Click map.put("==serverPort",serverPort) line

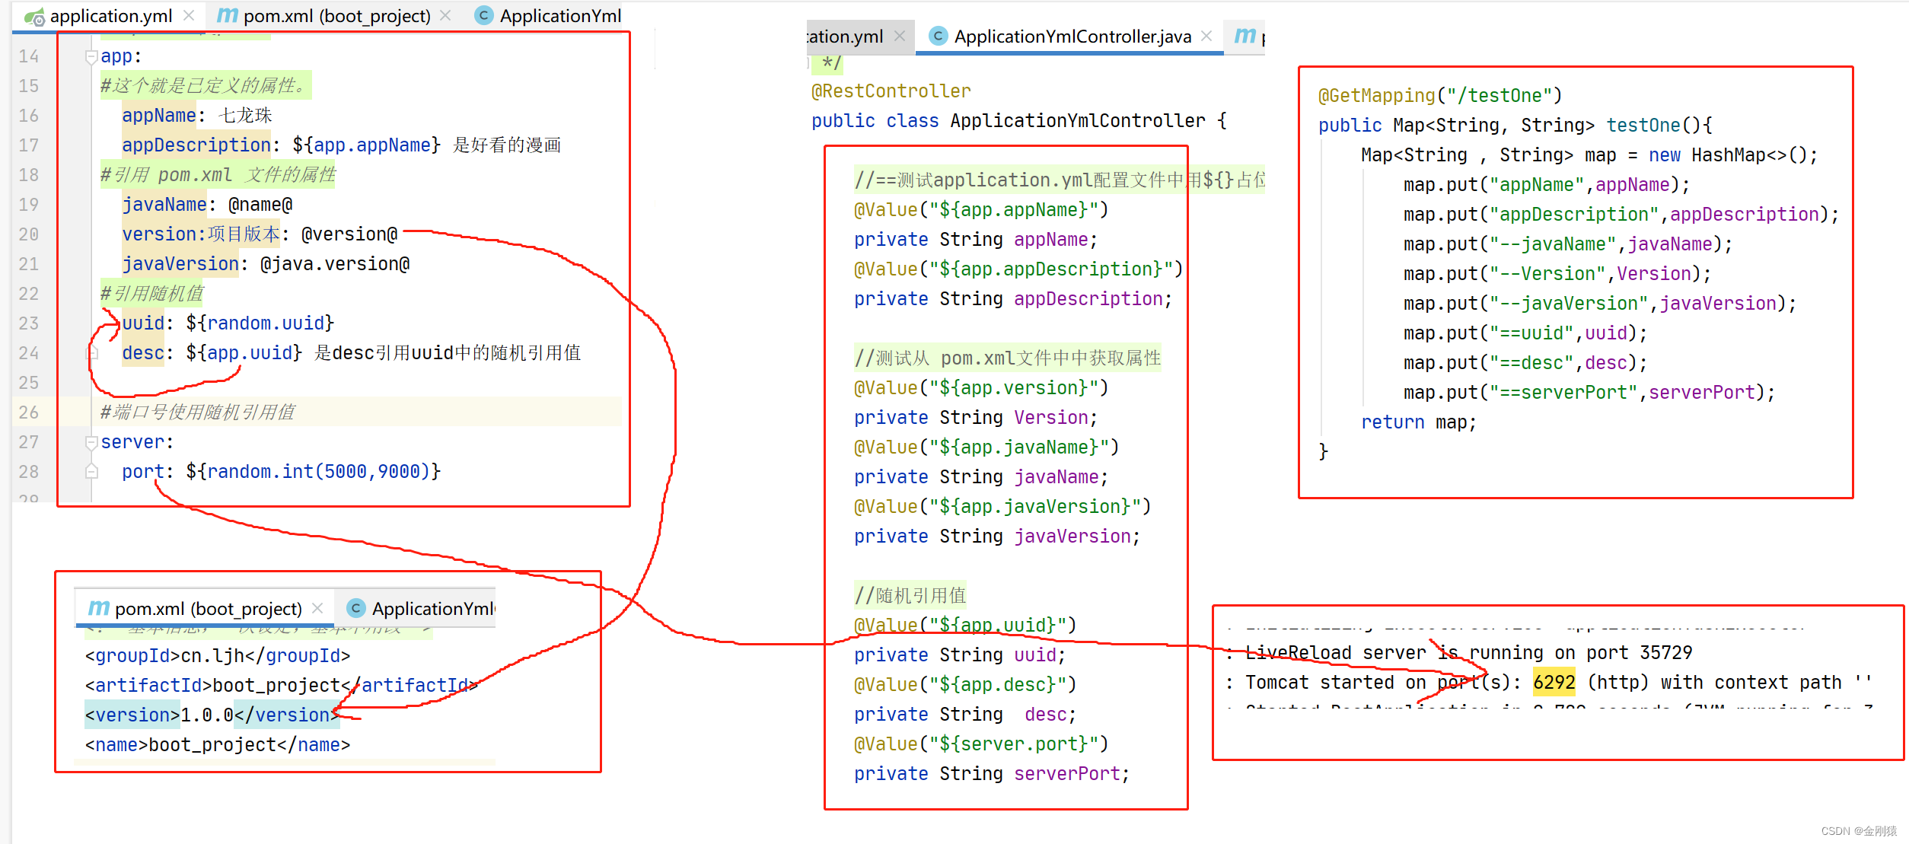point(1589,393)
